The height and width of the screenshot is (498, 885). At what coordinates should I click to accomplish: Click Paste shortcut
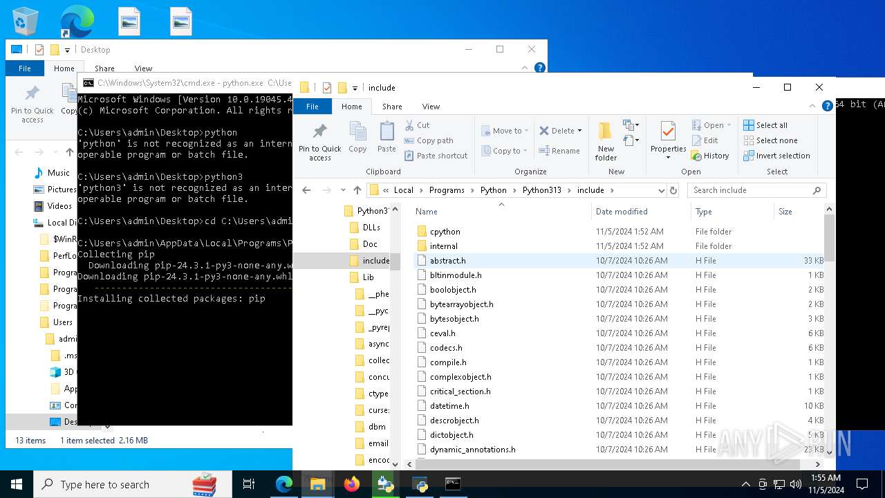click(436, 156)
